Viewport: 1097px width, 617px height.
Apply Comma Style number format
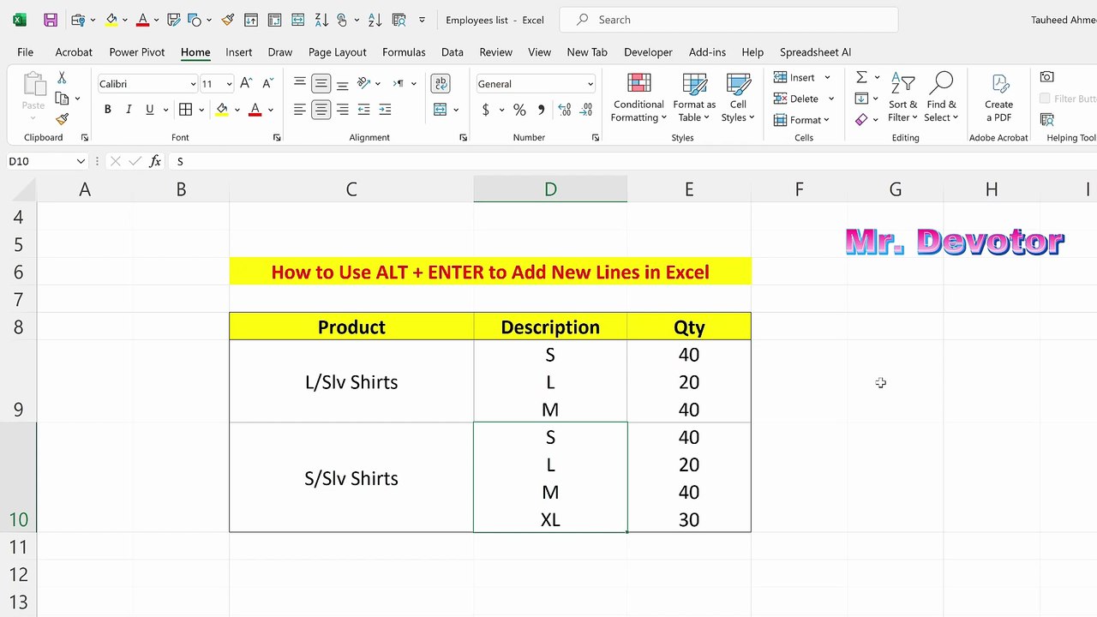point(541,110)
